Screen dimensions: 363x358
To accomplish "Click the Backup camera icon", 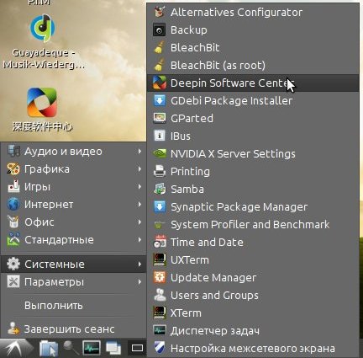I will pos(160,30).
